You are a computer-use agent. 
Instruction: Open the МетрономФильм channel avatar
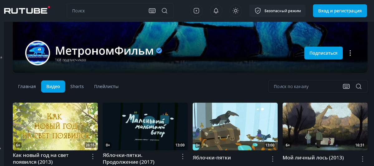pyautogui.click(x=37, y=53)
